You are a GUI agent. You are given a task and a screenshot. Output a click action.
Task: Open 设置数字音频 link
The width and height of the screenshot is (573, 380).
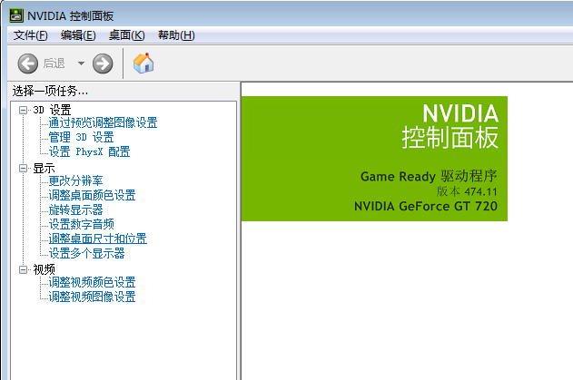pyautogui.click(x=81, y=224)
